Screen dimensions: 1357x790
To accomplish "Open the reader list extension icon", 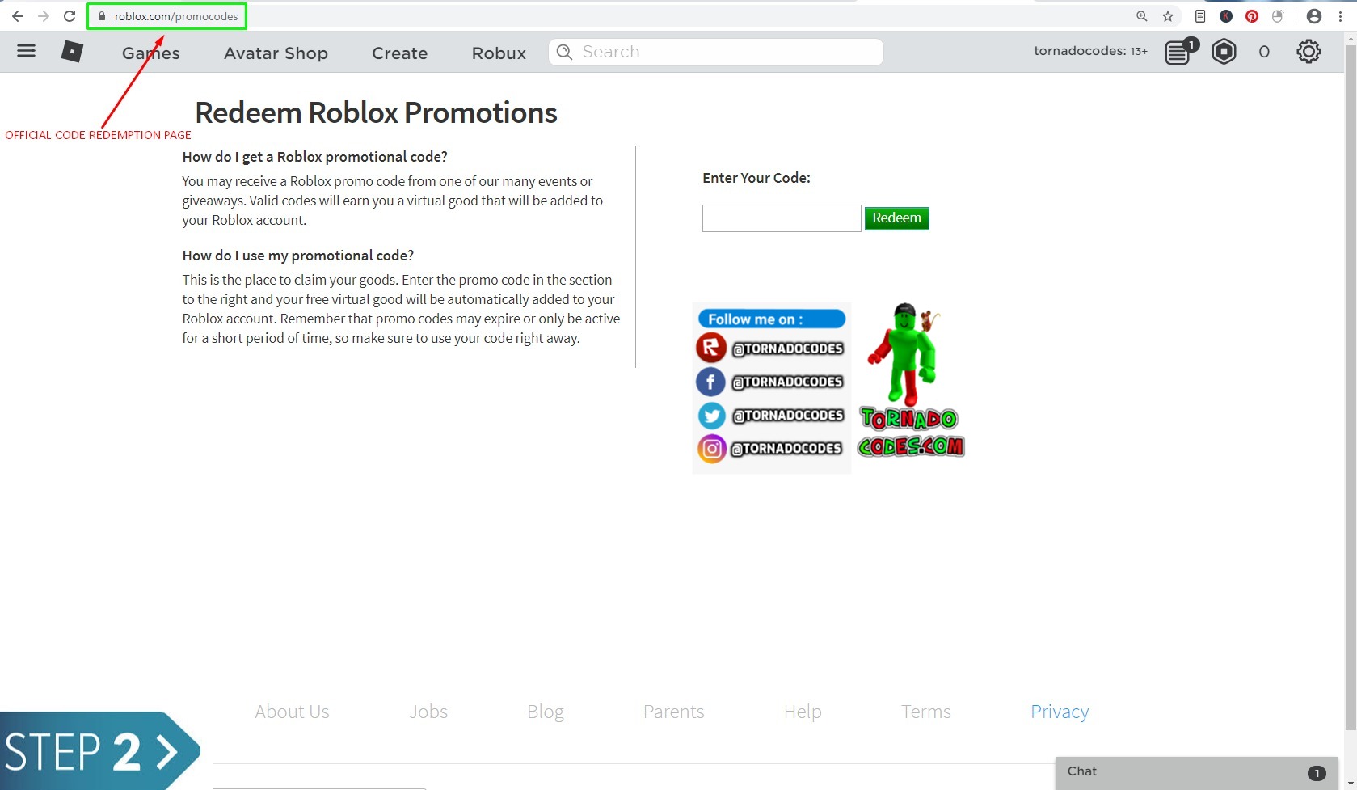I will coord(1200,16).
